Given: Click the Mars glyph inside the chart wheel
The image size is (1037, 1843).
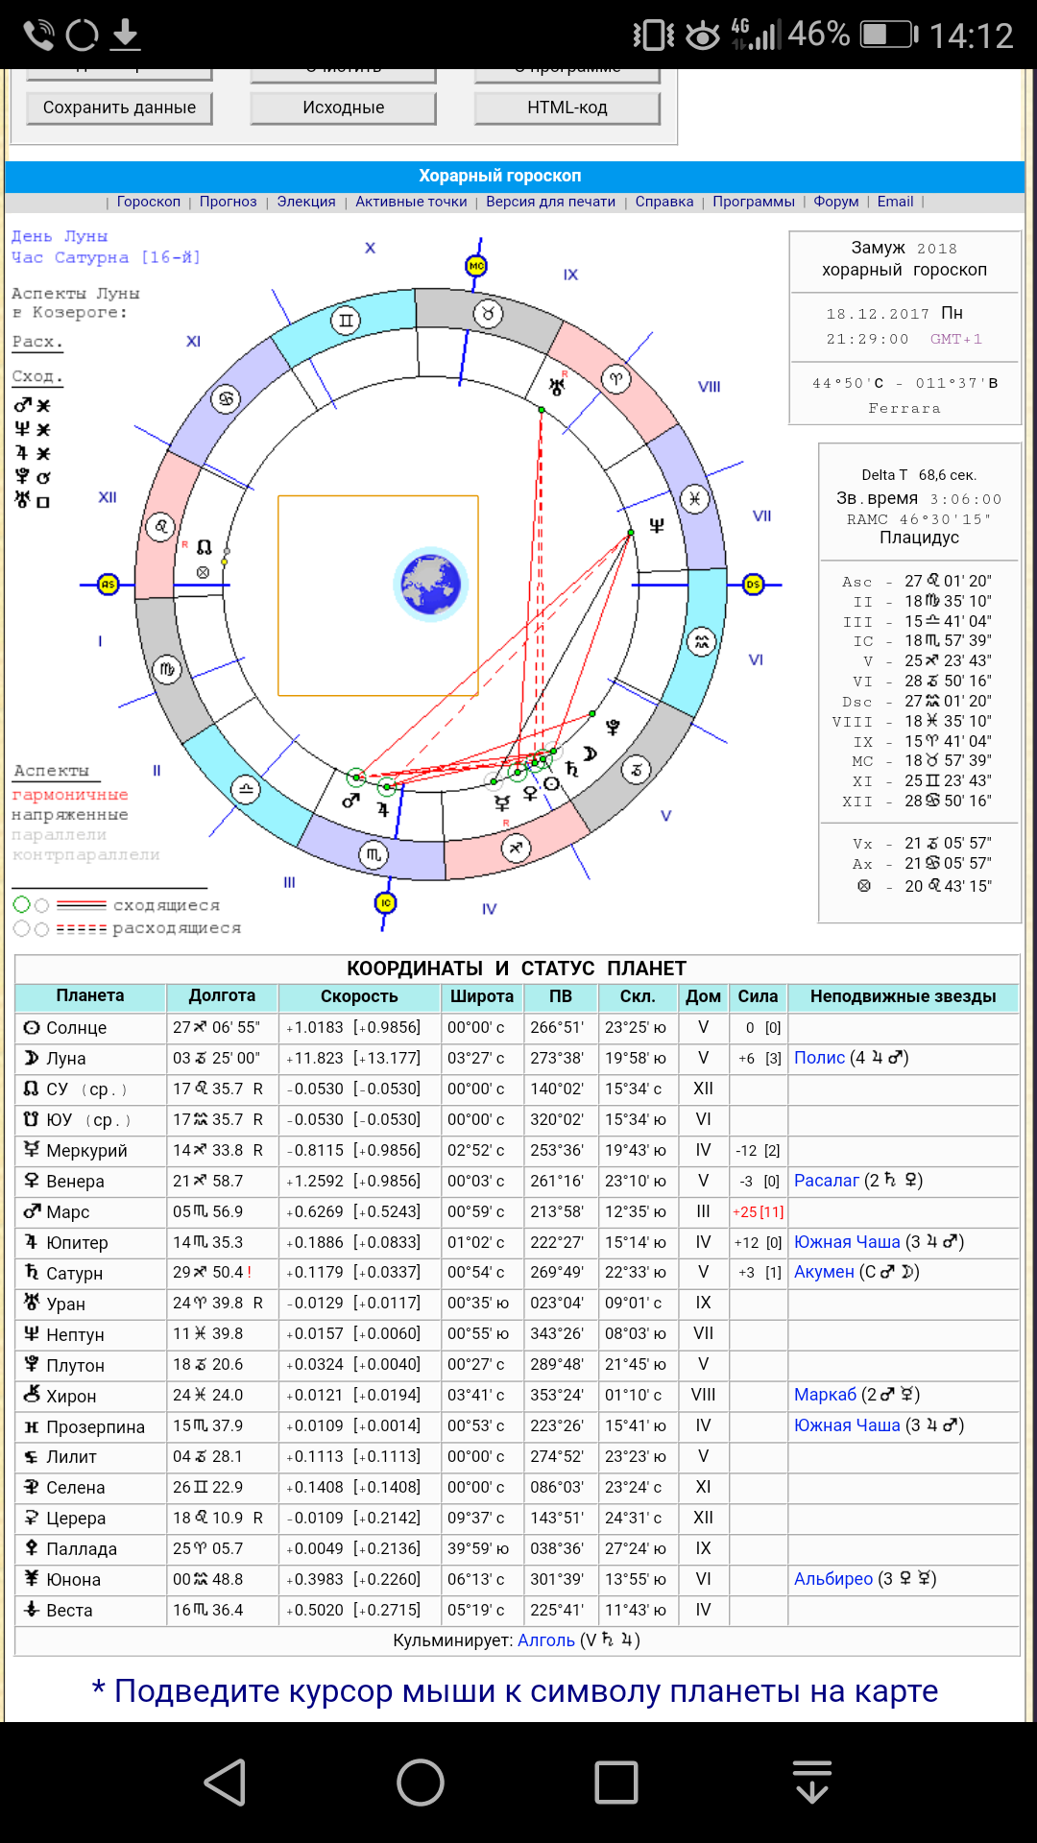Looking at the screenshot, I should pos(350,800).
